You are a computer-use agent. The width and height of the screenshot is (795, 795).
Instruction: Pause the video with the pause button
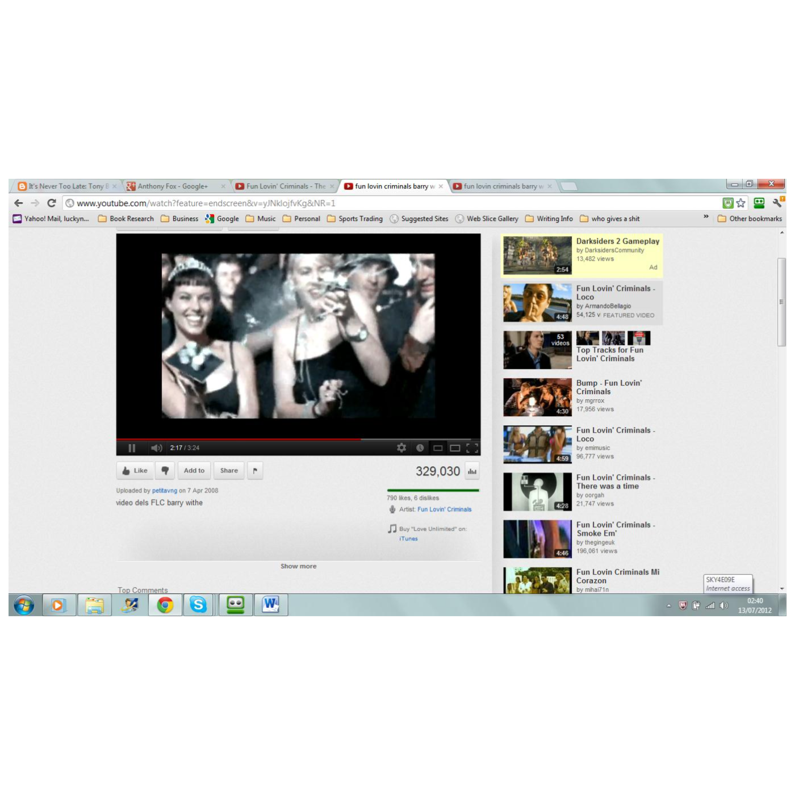click(132, 448)
